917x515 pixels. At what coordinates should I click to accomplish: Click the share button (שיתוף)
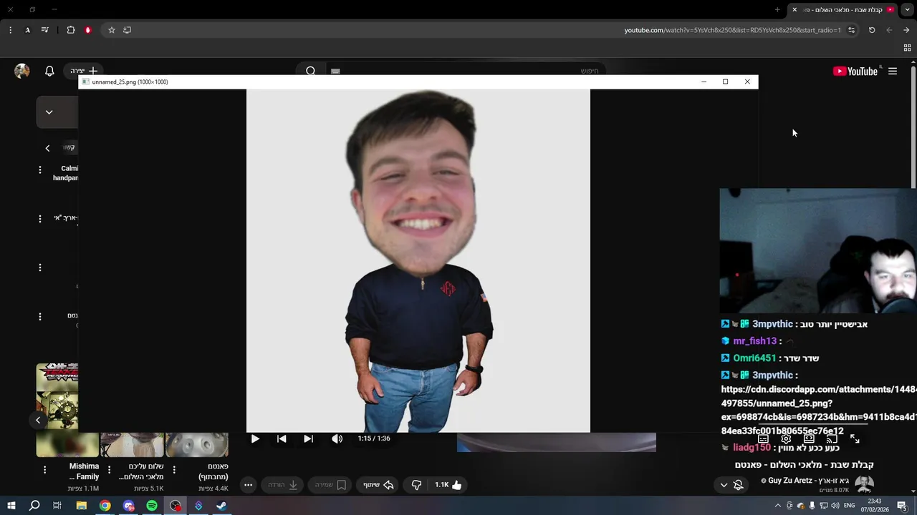coord(379,485)
